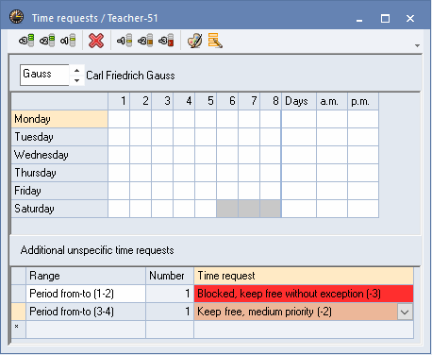Open the color palette icon
The height and width of the screenshot is (355, 432).
[x=194, y=41]
